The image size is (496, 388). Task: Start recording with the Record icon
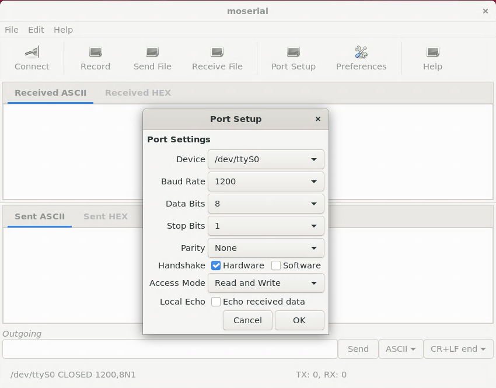95,52
